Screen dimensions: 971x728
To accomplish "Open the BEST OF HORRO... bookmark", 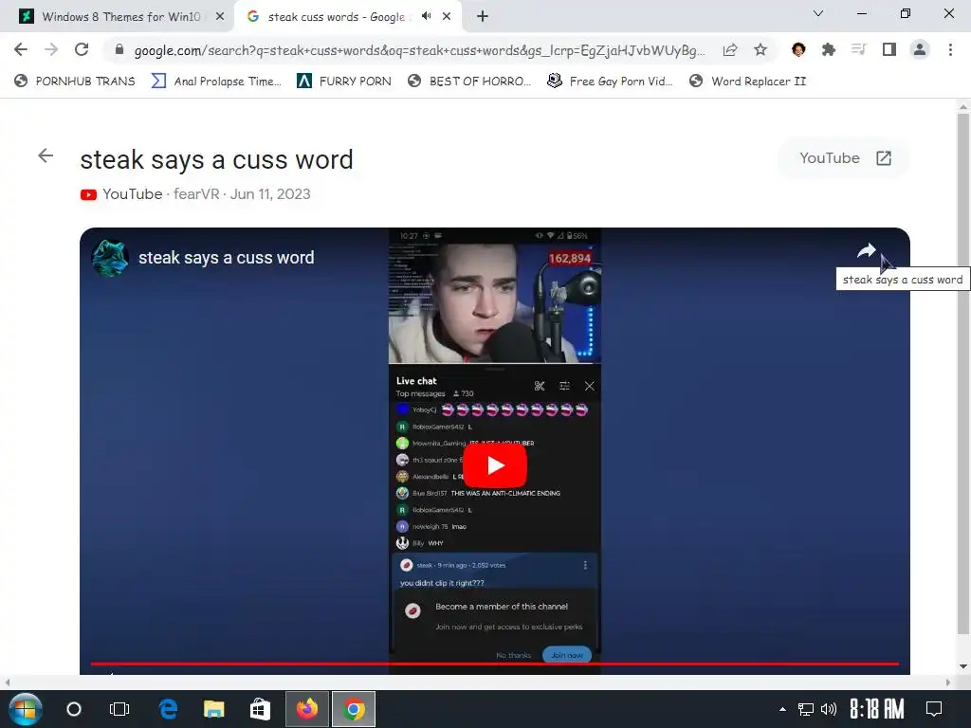I will pyautogui.click(x=469, y=82).
